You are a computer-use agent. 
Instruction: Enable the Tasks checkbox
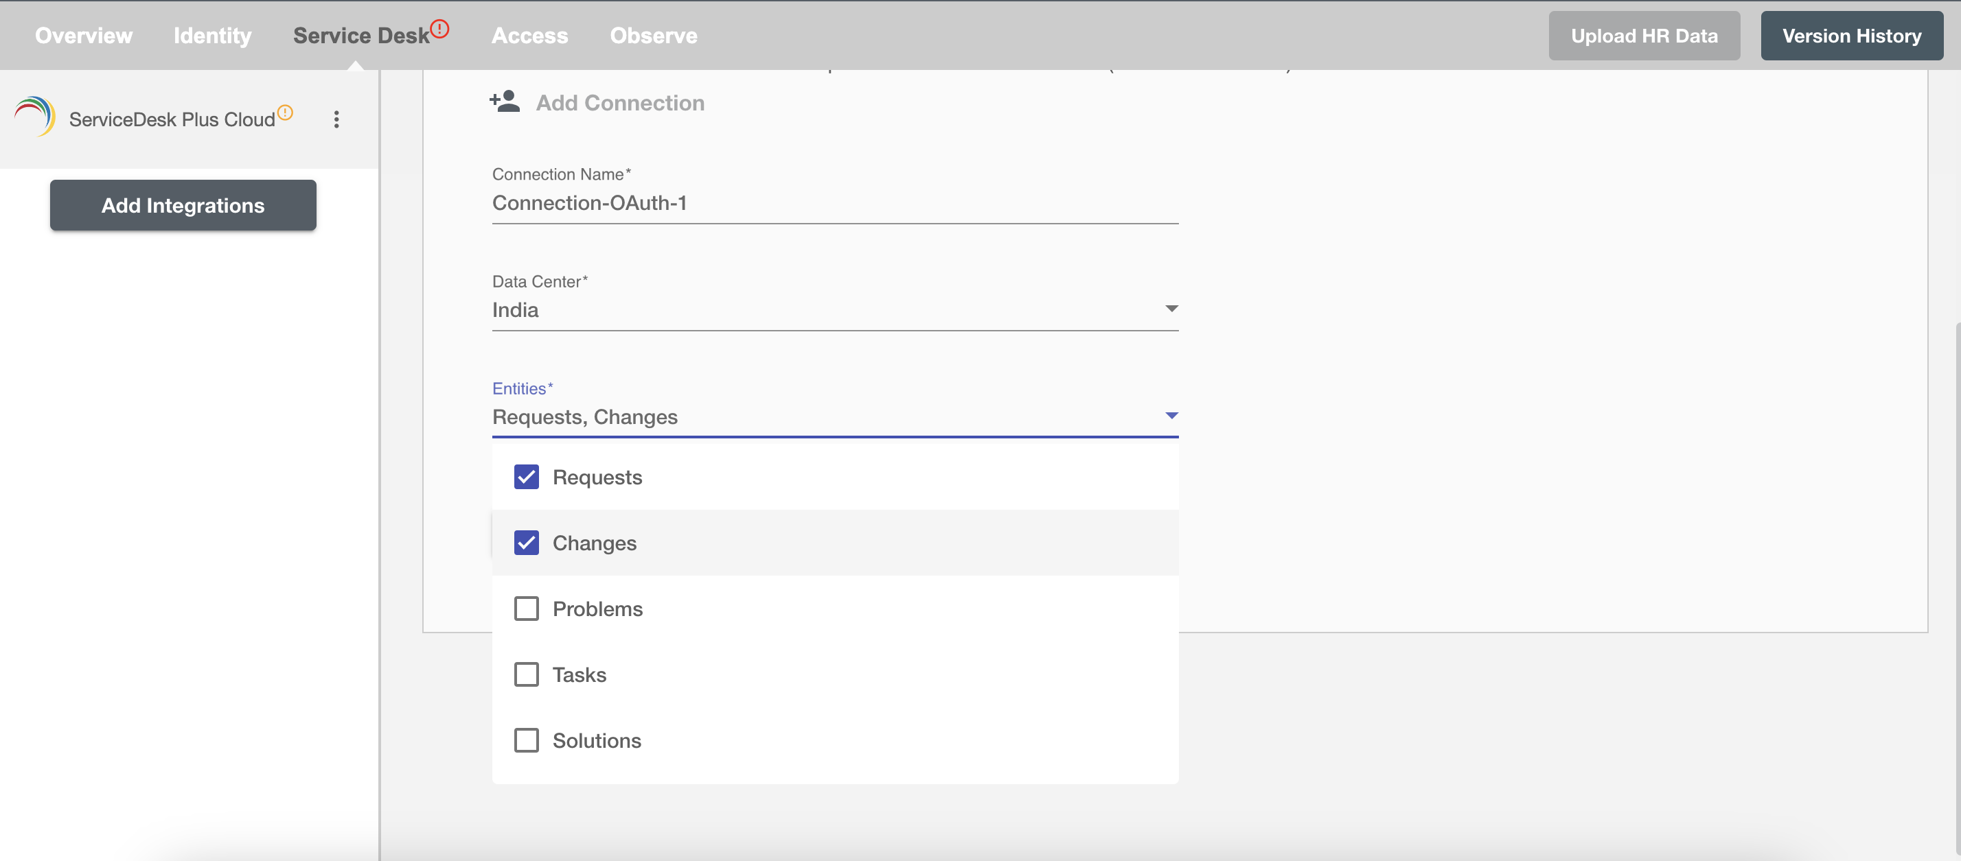coord(525,674)
